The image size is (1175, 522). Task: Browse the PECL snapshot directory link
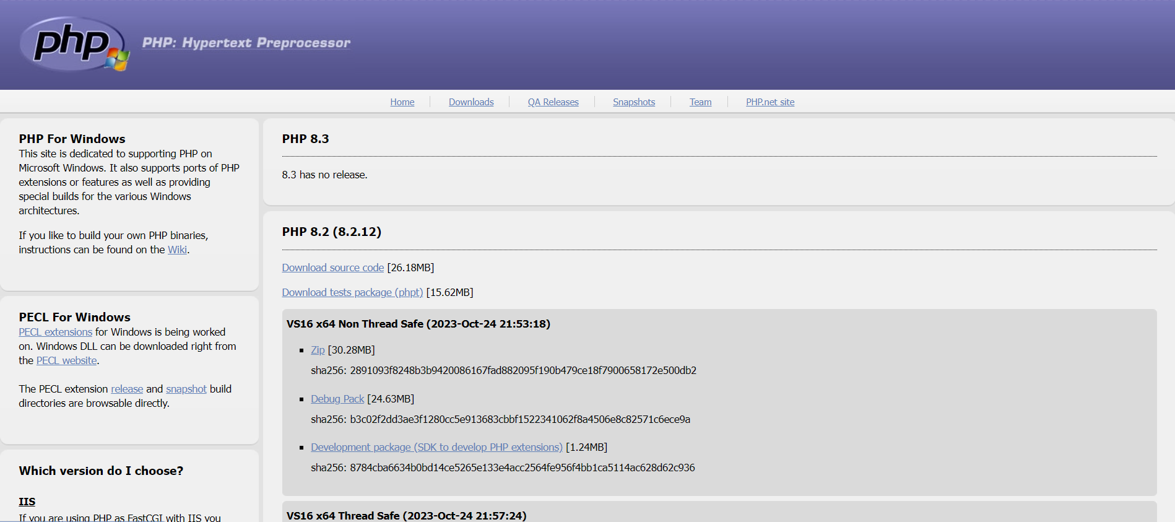pyautogui.click(x=186, y=389)
